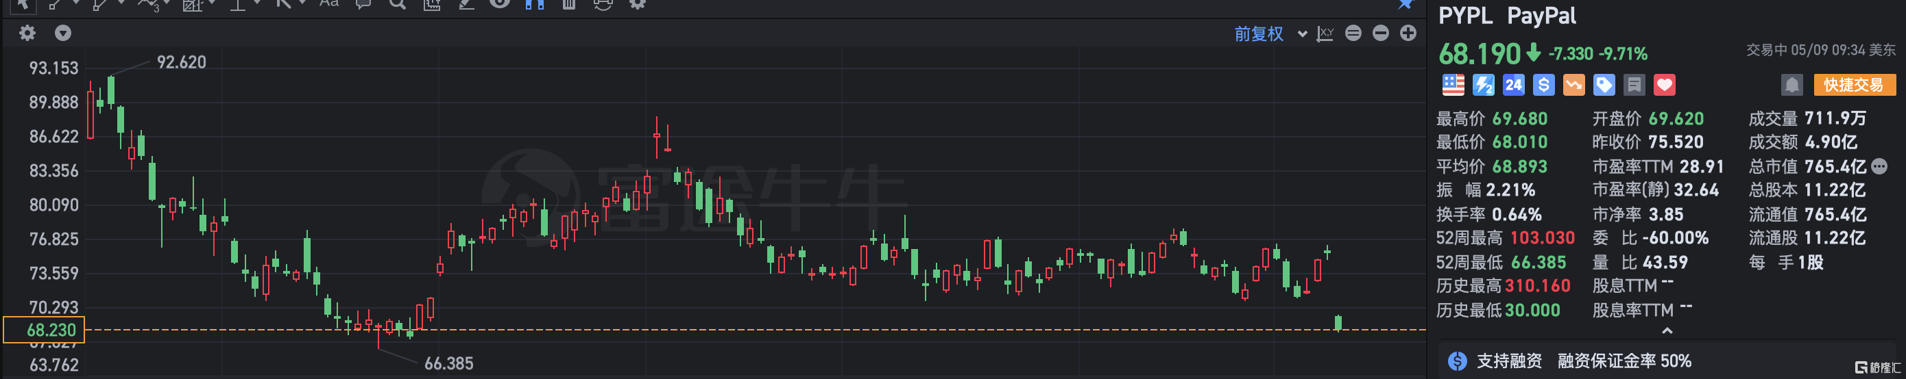Click the 成交量 value 711.9万
Viewport: 1906px width, 379px height.
click(1835, 118)
